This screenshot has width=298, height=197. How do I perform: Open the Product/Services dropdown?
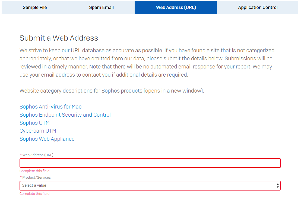click(x=150, y=186)
